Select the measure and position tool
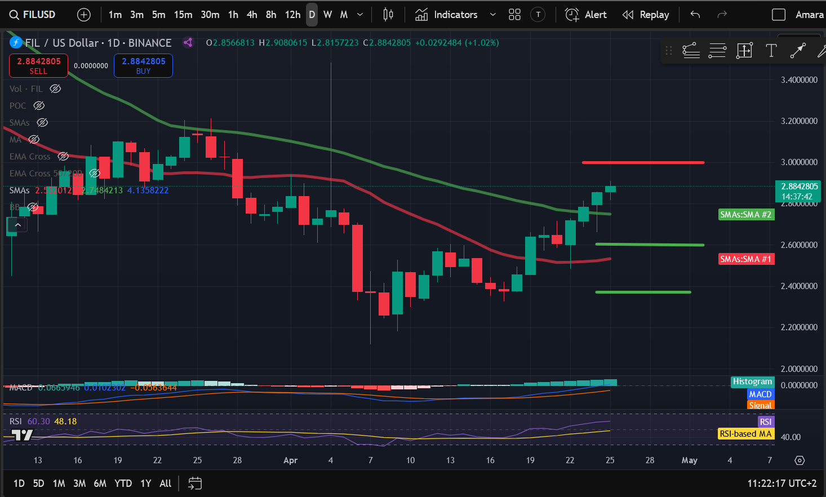 coord(744,51)
